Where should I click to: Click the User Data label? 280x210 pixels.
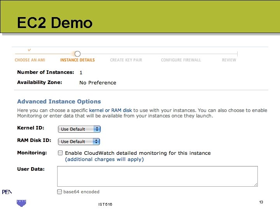pos(31,169)
